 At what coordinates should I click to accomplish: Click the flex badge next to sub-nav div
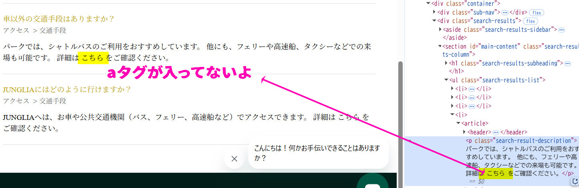(537, 12)
